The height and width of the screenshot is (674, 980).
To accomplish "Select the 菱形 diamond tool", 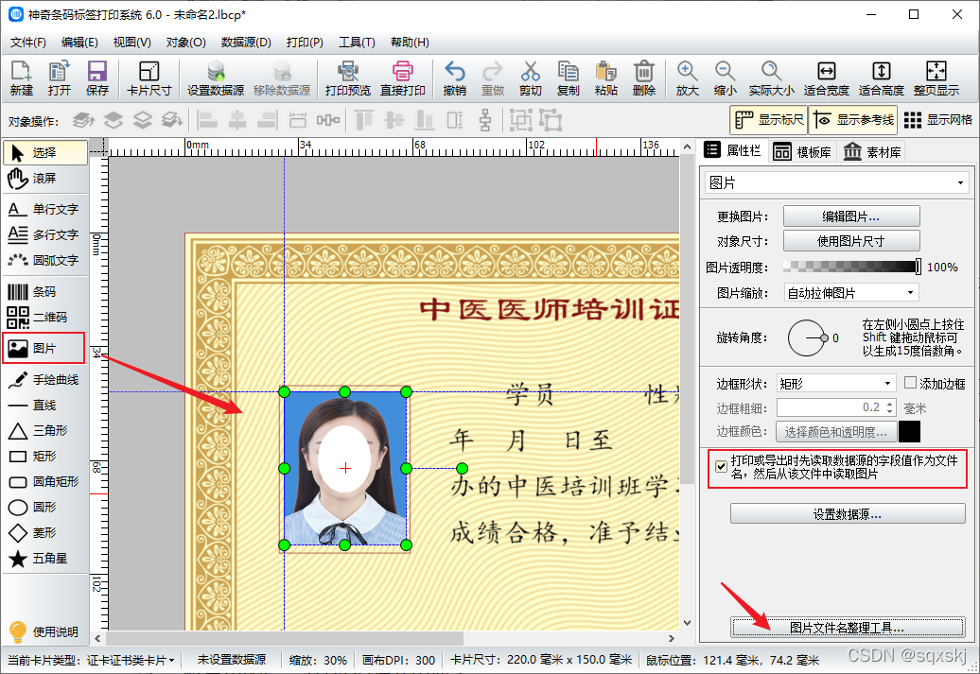I will 45,533.
